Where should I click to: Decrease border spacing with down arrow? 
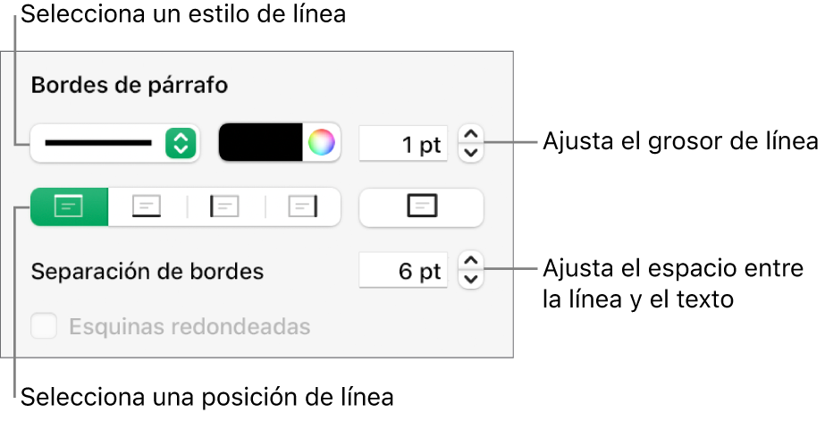coord(471,279)
